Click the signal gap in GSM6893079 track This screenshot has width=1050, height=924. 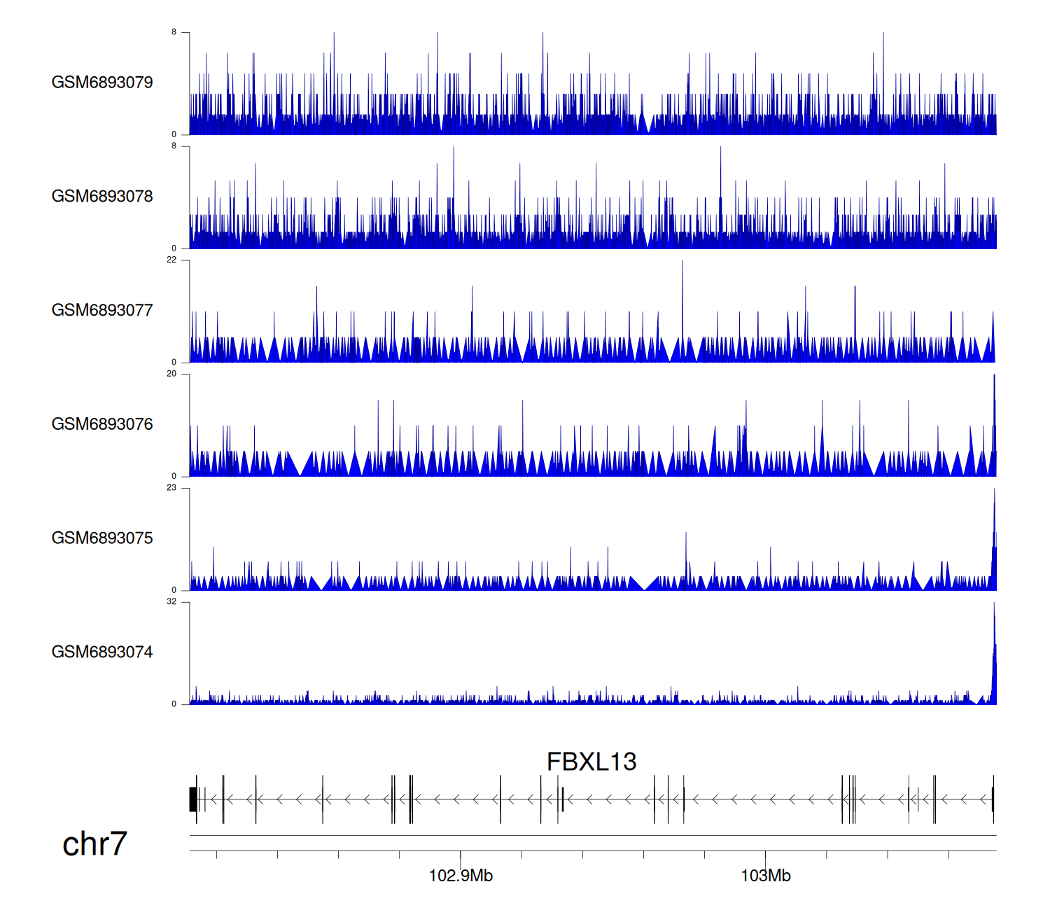click(x=649, y=126)
